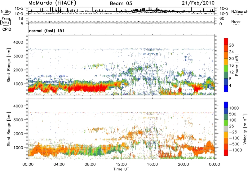Click the Power colorbar value 28

pyautogui.click(x=231, y=45)
